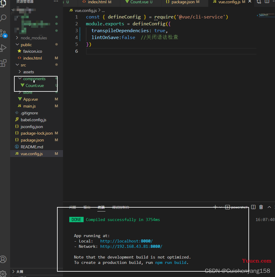Click the breadcrumb ellipsis after vue.config.js
275x277 pixels.
[x=103, y=11]
